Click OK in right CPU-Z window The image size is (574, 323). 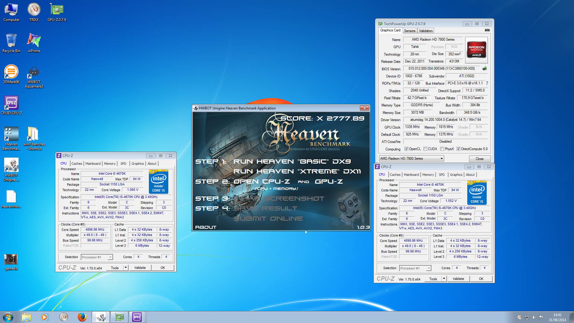point(481,279)
